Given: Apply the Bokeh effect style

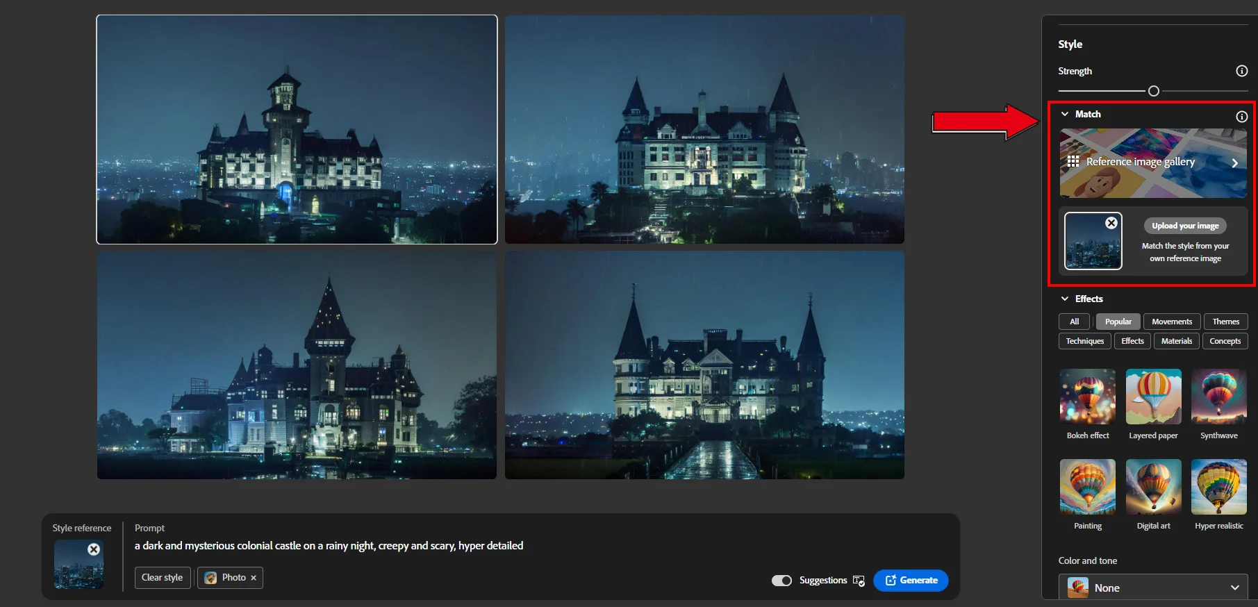Looking at the screenshot, I should tap(1088, 397).
